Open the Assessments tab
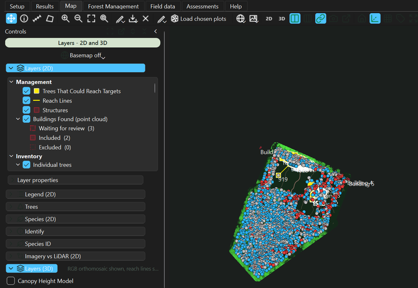This screenshot has height=288, width=418. tap(202, 6)
